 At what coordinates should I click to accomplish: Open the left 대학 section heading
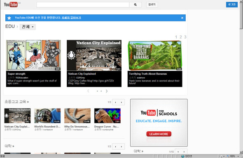click(x=9, y=146)
